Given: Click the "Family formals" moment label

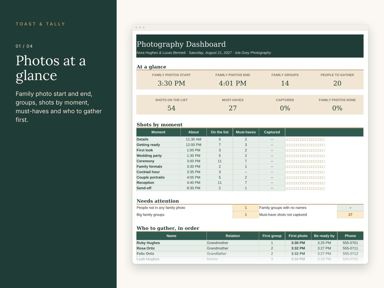Looking at the screenshot, I should click(x=149, y=166).
